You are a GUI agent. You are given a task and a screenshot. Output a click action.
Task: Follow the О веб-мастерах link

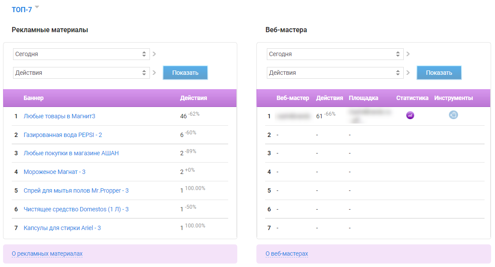(x=286, y=254)
